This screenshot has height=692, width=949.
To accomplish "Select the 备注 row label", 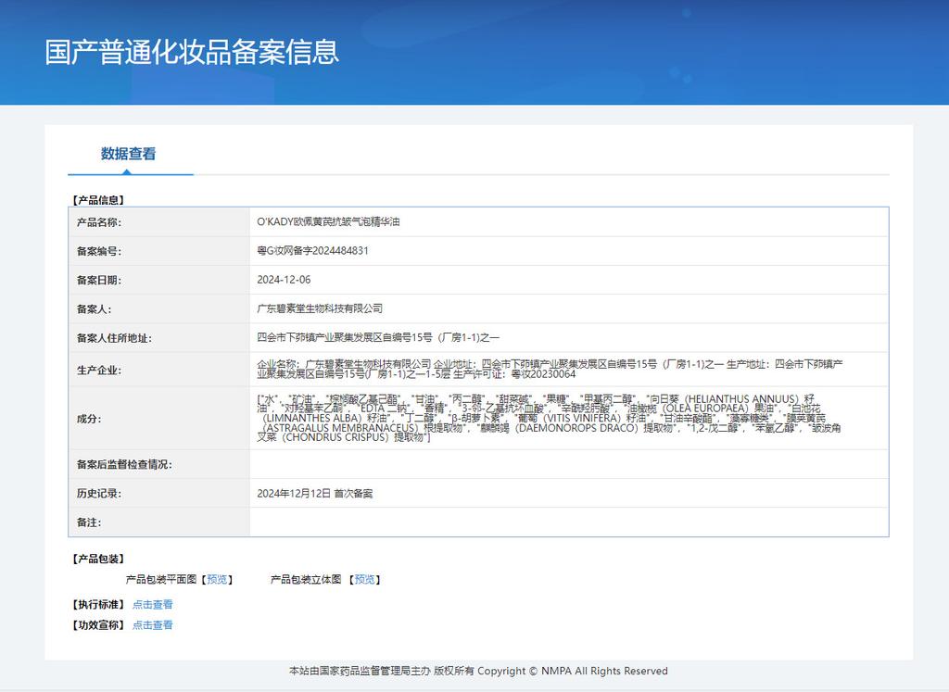I will click(89, 522).
